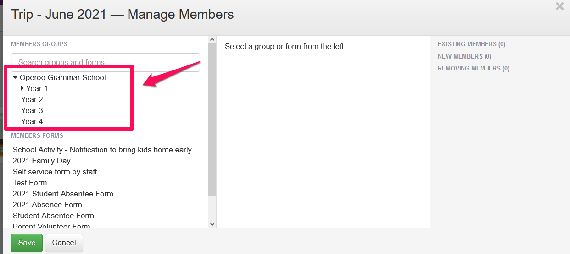Open School Activity notification form
The image size is (570, 254).
coord(102,150)
